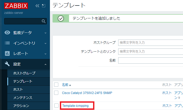Image resolution: width=183 pixels, height=110 pixels.
Task: Click the ホストグループ filter input field
Action: (x=150, y=42)
